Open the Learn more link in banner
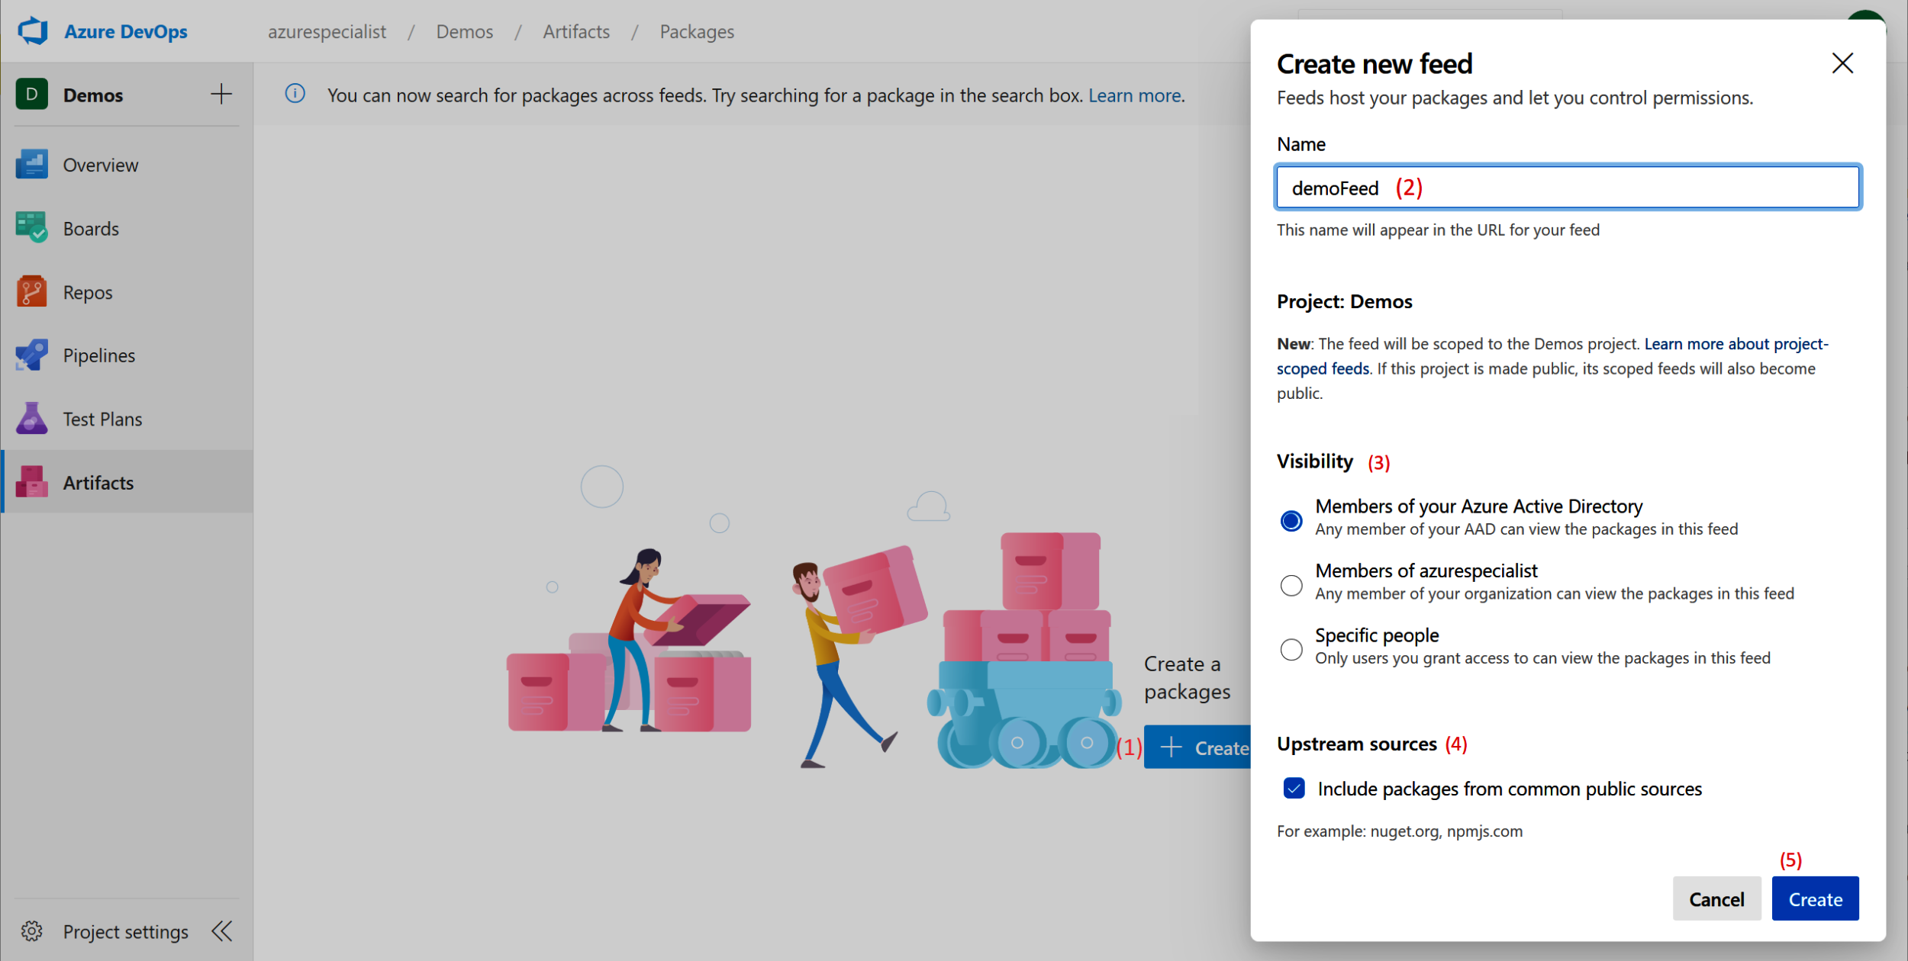This screenshot has width=1908, height=961. (1134, 95)
